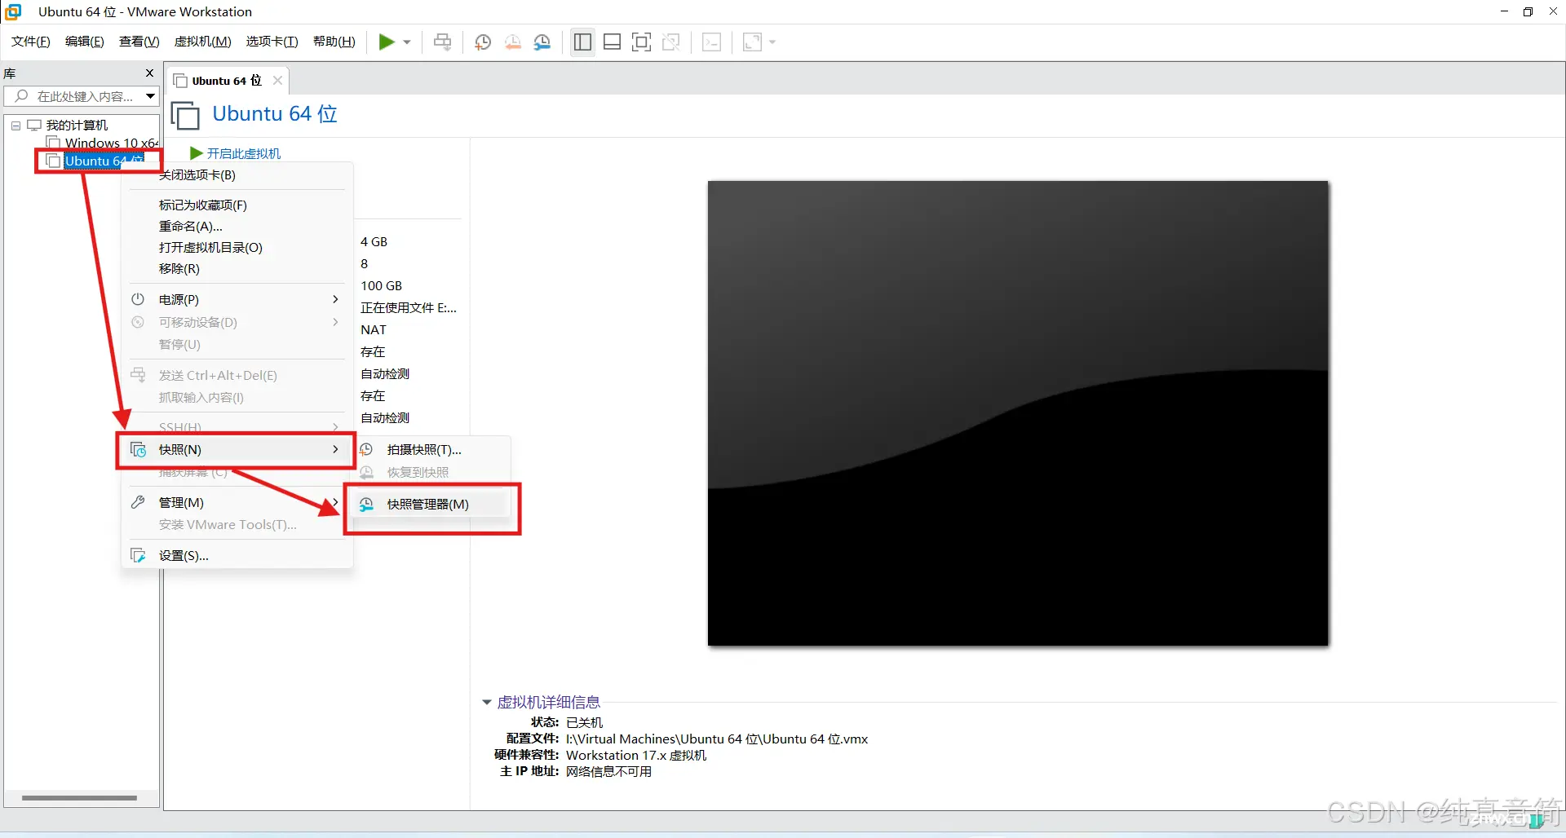The height and width of the screenshot is (838, 1566).
Task: Click the library panel horizontal scrollbar
Action: tap(79, 798)
